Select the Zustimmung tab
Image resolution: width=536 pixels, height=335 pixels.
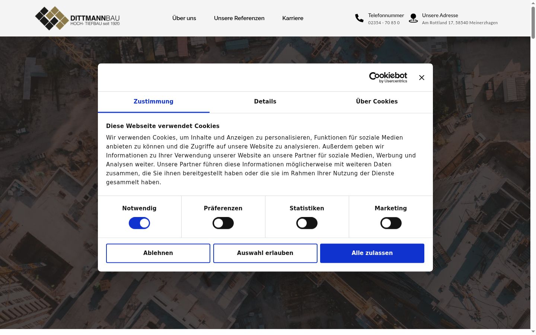point(153,102)
